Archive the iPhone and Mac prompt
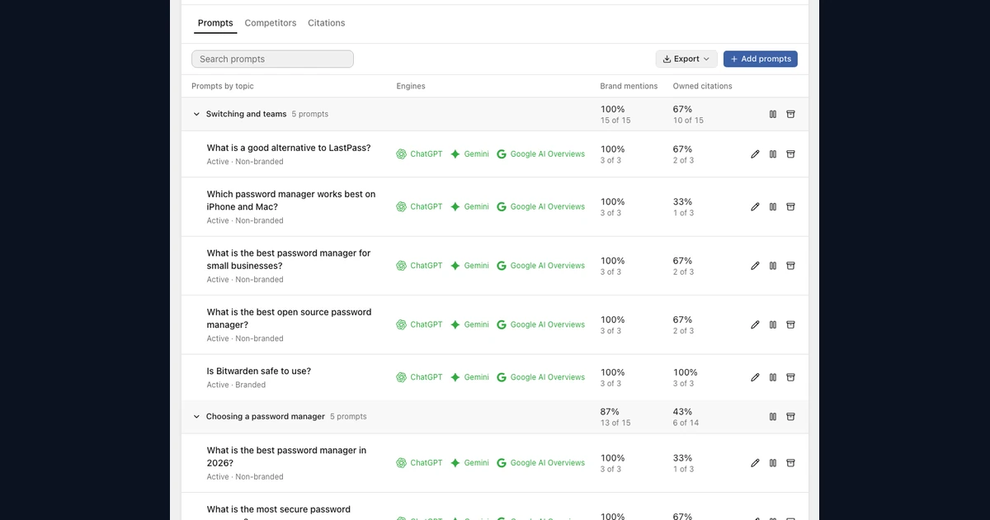The height and width of the screenshot is (520, 990). coord(790,207)
